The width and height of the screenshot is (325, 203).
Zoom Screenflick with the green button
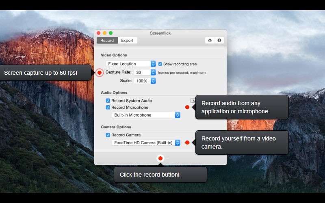[110, 33]
